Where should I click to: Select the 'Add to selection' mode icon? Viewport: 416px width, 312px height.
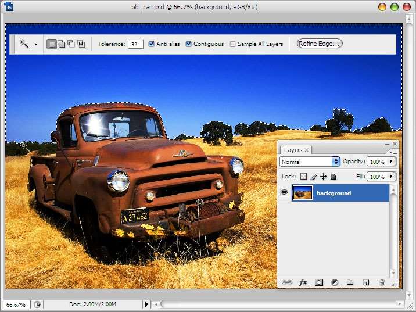61,44
